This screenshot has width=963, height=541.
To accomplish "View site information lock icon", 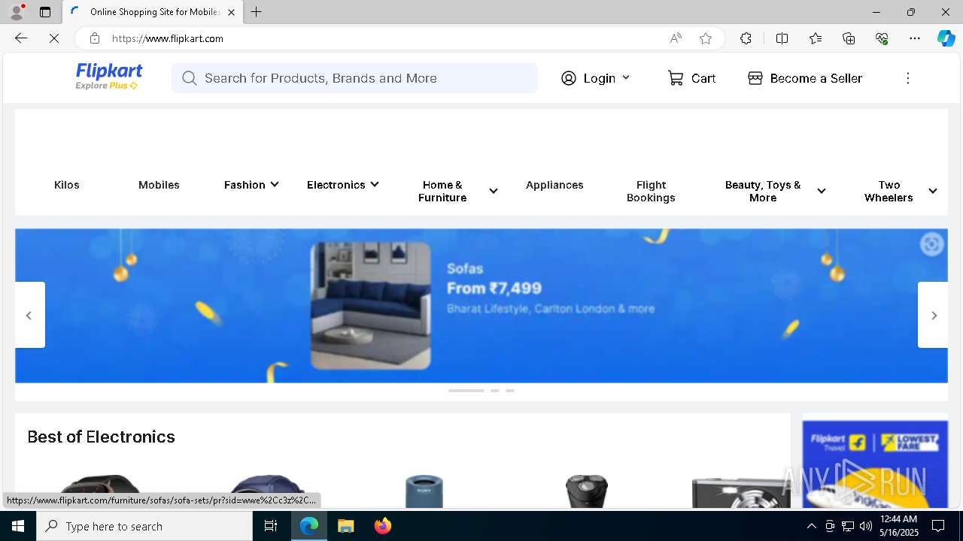I will click(94, 38).
